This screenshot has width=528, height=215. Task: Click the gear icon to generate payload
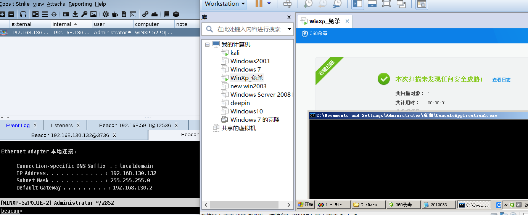pos(106,14)
